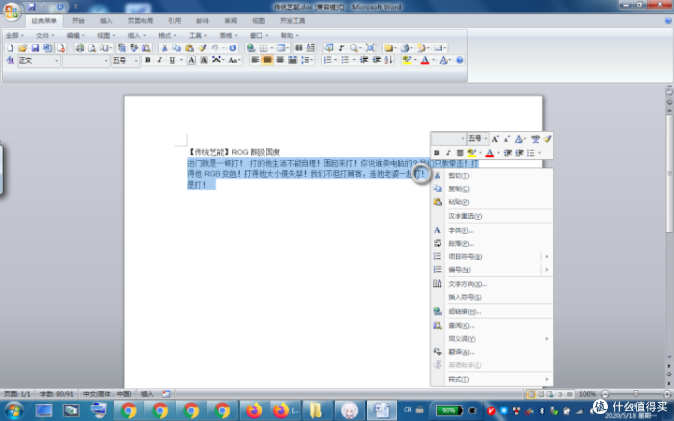Choose 超链接(H)... from the context menu

pyautogui.click(x=492, y=311)
